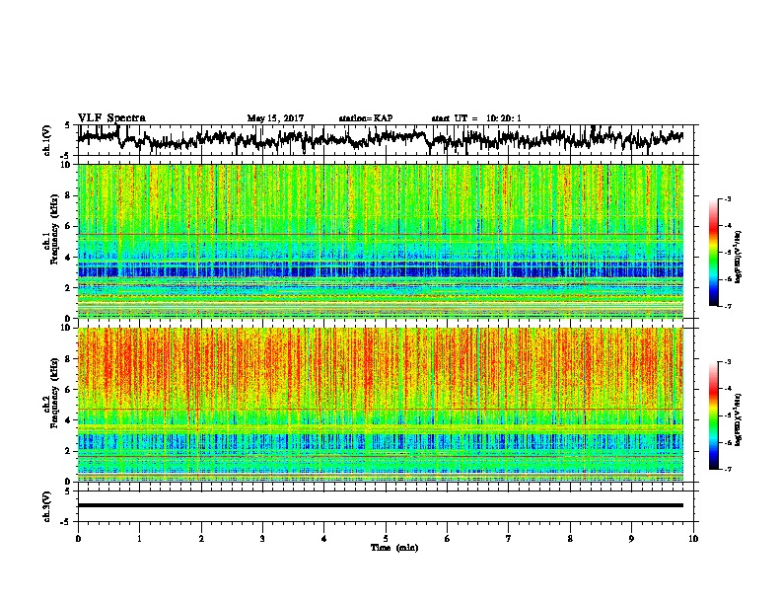Click the "VLF Spectra" plot title

pos(111,118)
